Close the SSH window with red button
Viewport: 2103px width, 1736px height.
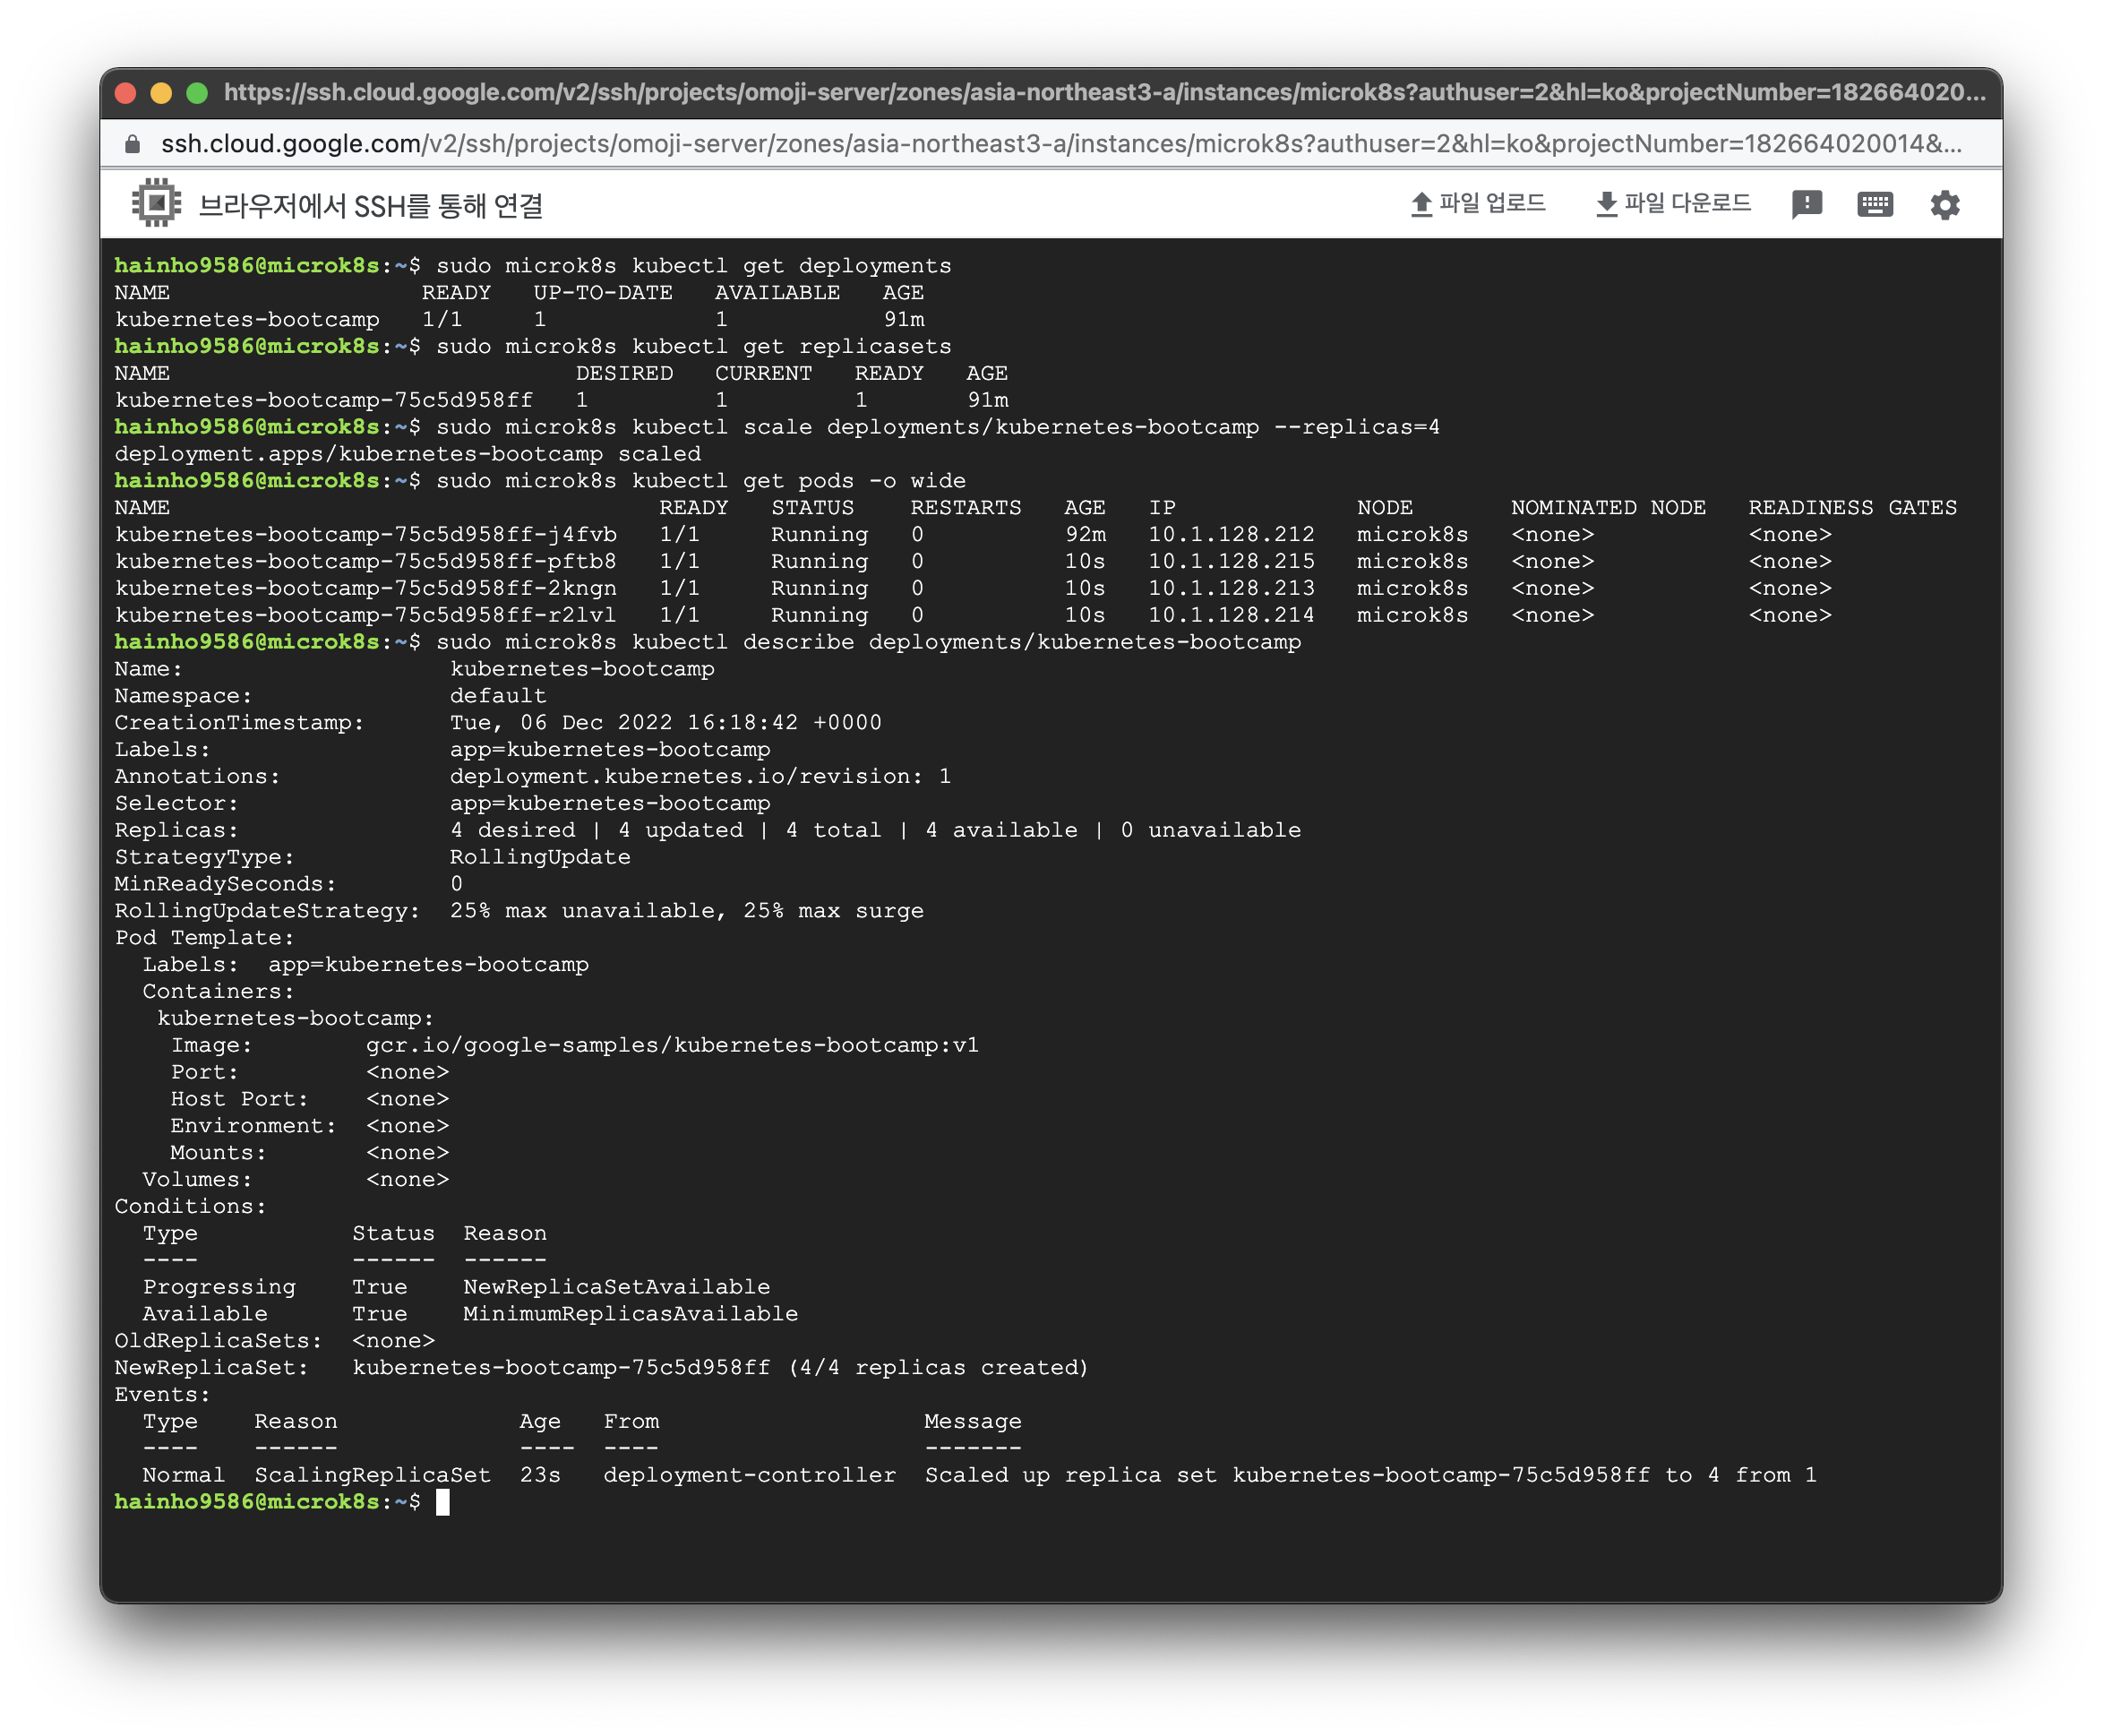pos(126,93)
